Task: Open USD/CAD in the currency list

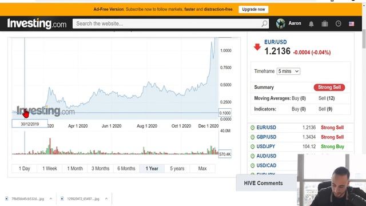Action: pos(266,165)
